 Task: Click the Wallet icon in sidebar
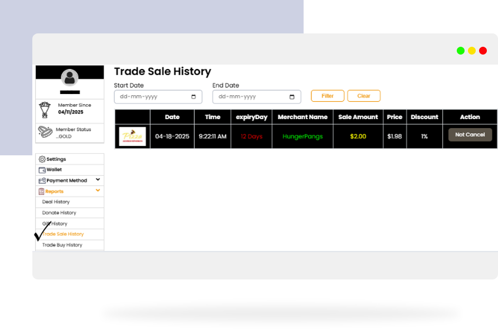(x=42, y=170)
